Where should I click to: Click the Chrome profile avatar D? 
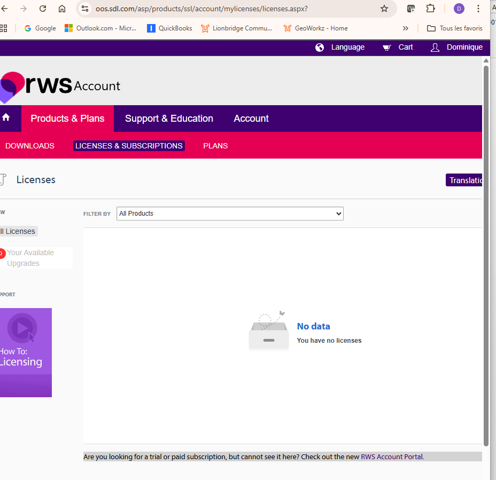pyautogui.click(x=459, y=9)
